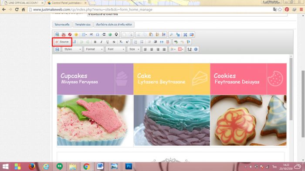Insert a smiley emoticon
Screen dimensions: 305x171
76,35
